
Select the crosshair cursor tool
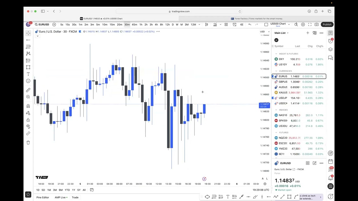[28, 33]
